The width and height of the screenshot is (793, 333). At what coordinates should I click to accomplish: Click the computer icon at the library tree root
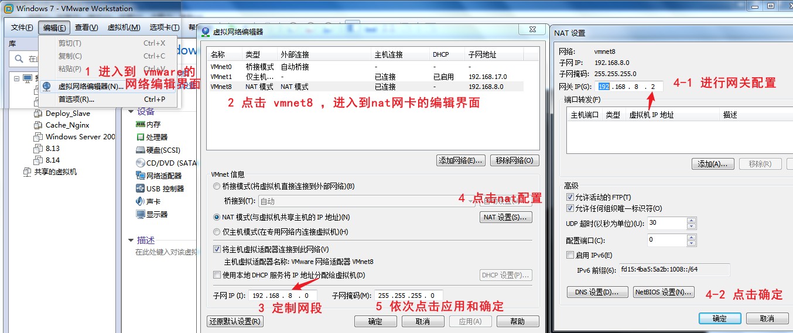click(27, 78)
